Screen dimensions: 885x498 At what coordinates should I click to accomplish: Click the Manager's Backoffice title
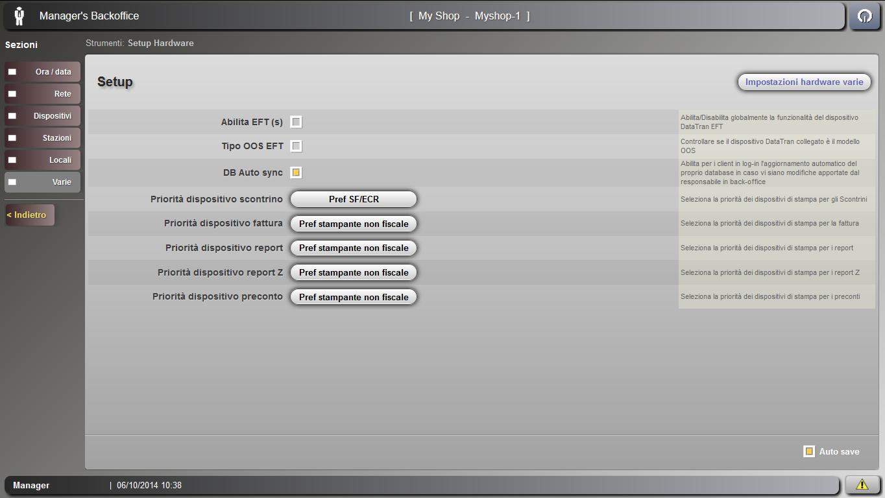pyautogui.click(x=89, y=16)
